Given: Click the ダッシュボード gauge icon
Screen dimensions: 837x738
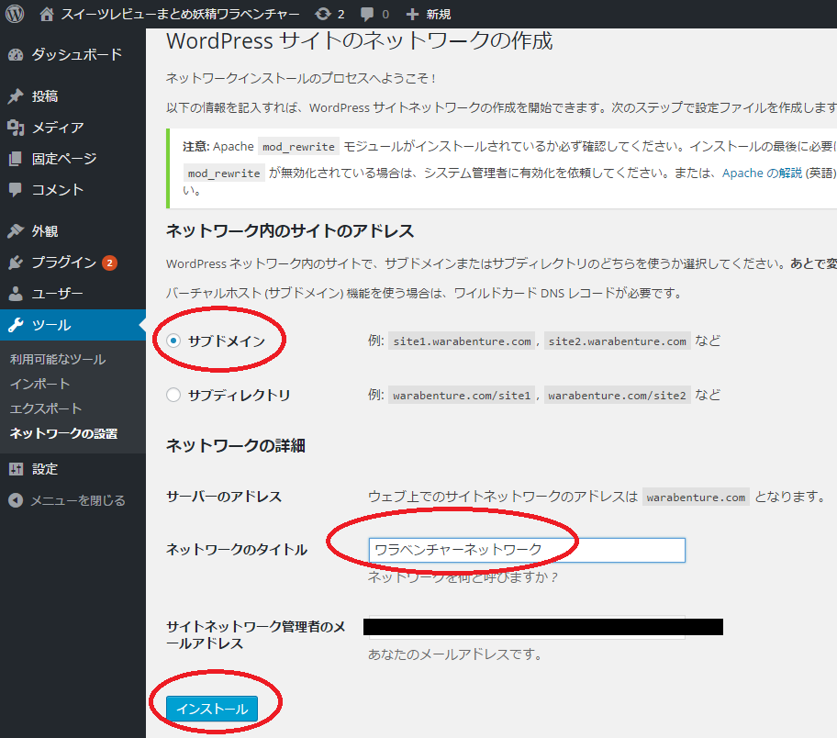Looking at the screenshot, I should [16, 54].
